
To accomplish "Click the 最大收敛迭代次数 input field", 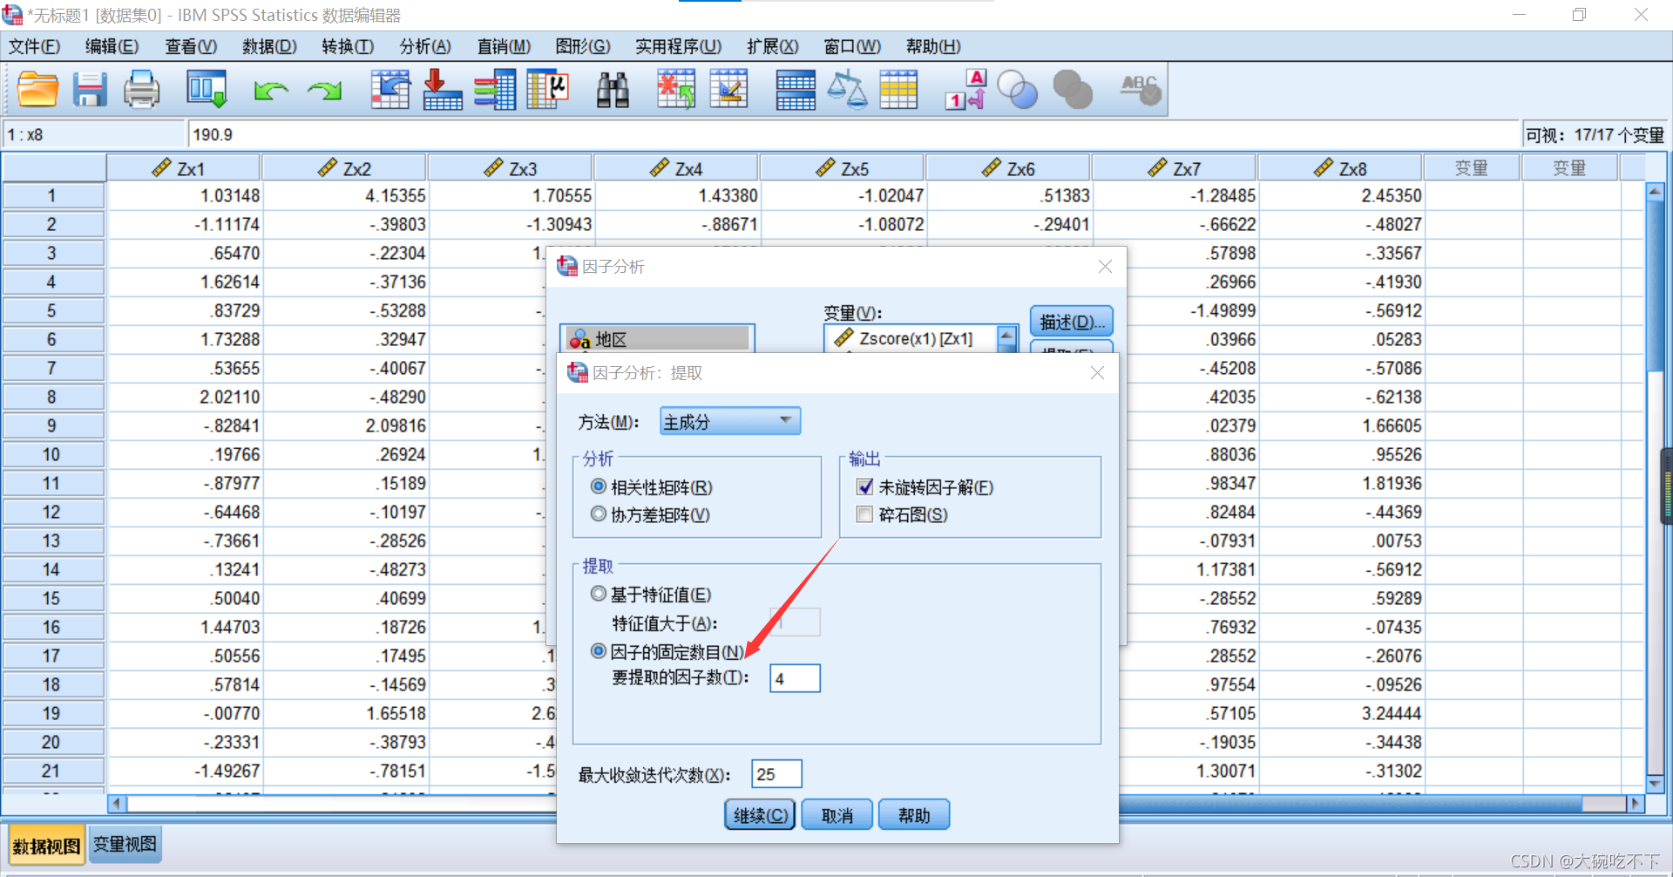I will pos(776,774).
